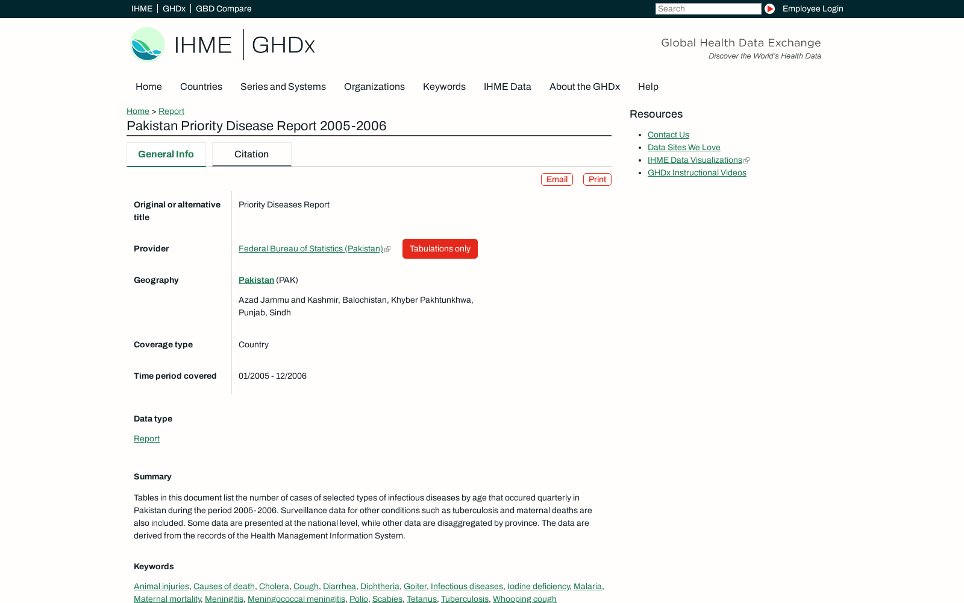Image resolution: width=964 pixels, height=603 pixels.
Task: Click the page title Pakistan Priority Disease Report
Action: click(257, 126)
